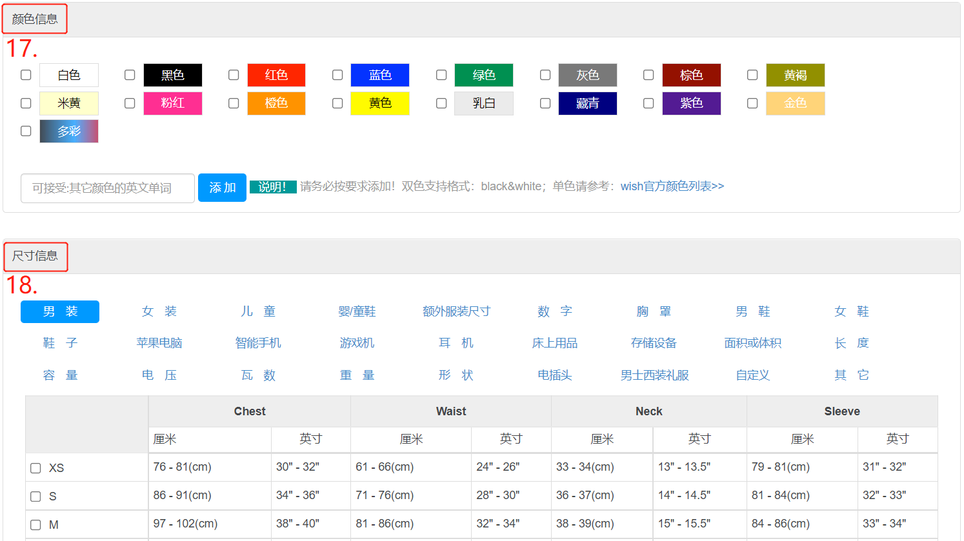Viewport: 964px width, 541px height.
Task: Pick the 棕色 brown swatch
Action: point(692,75)
